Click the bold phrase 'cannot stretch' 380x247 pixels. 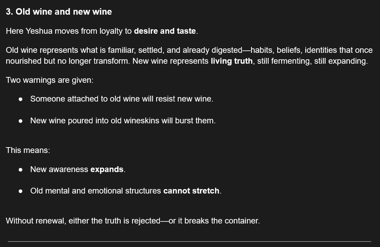(192, 191)
